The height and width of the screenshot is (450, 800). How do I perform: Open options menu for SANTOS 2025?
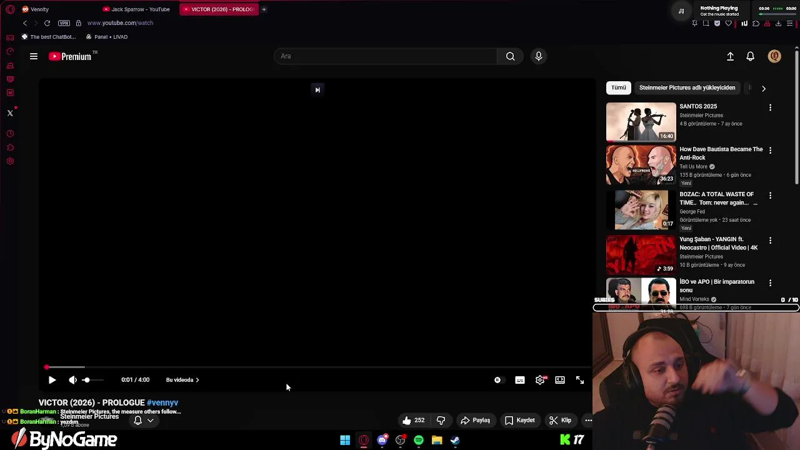[x=770, y=107]
